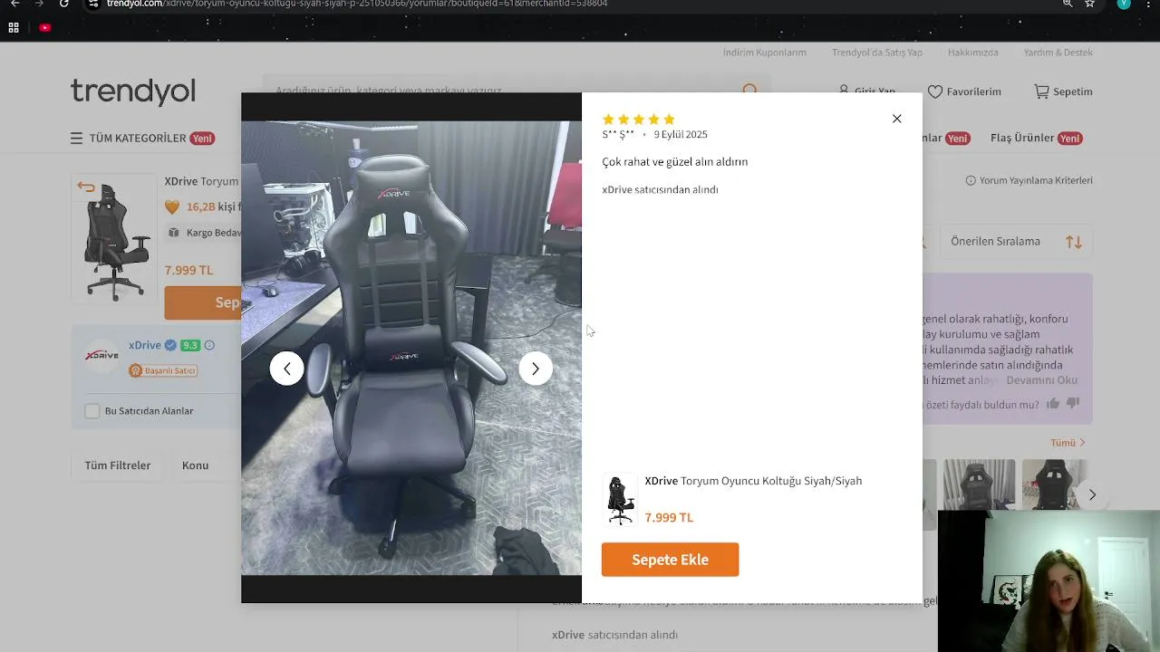
Task: Open the YouTube bookmark icon
Action: tap(45, 28)
